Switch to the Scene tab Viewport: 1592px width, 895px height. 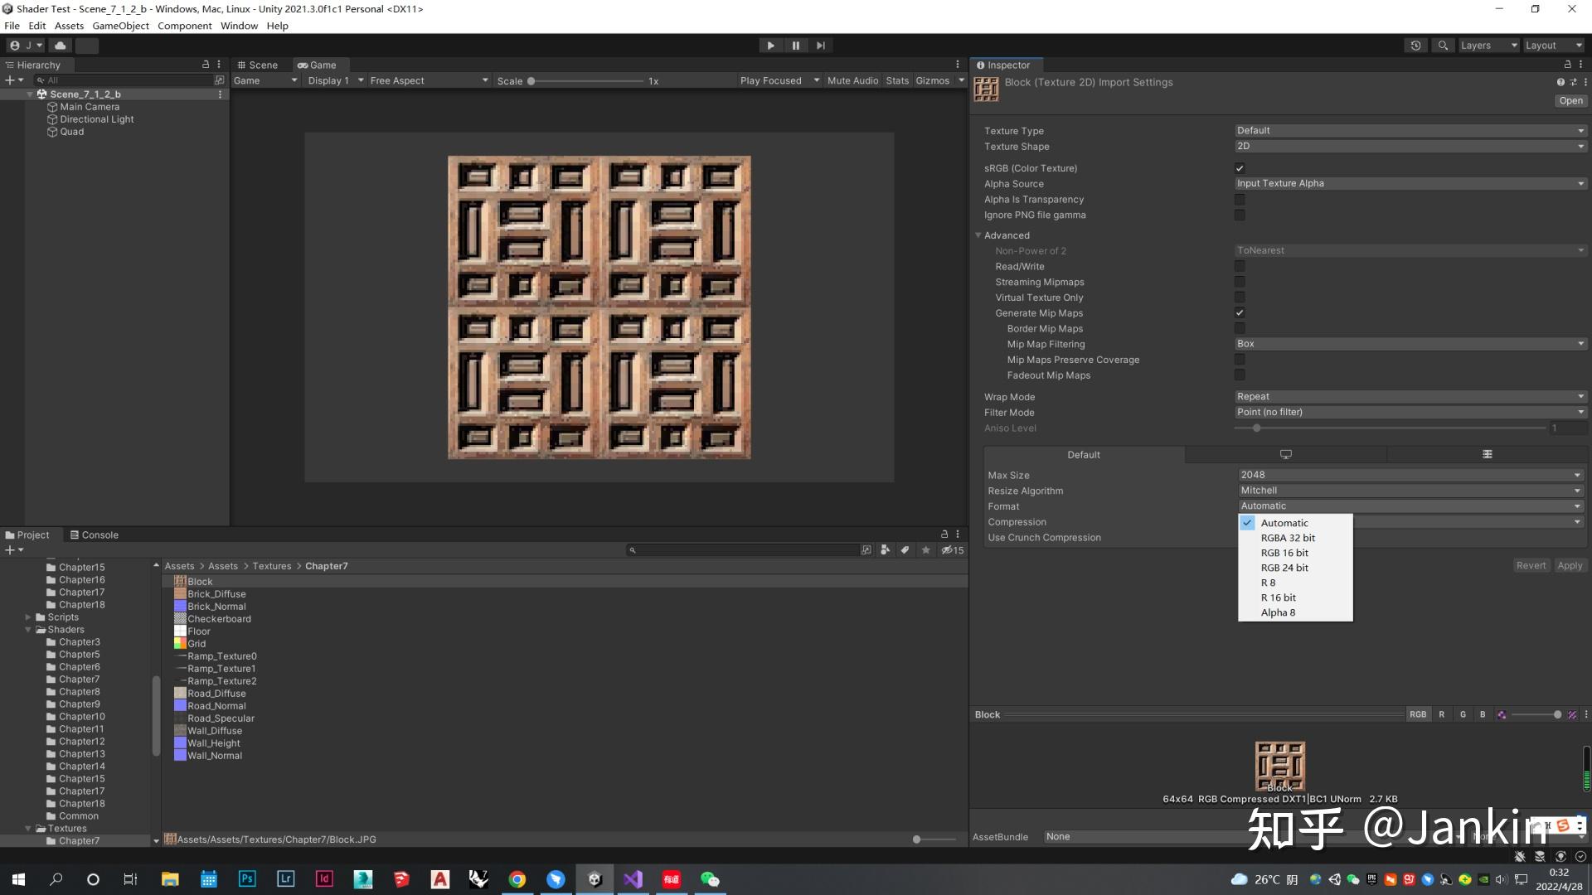[260, 65]
